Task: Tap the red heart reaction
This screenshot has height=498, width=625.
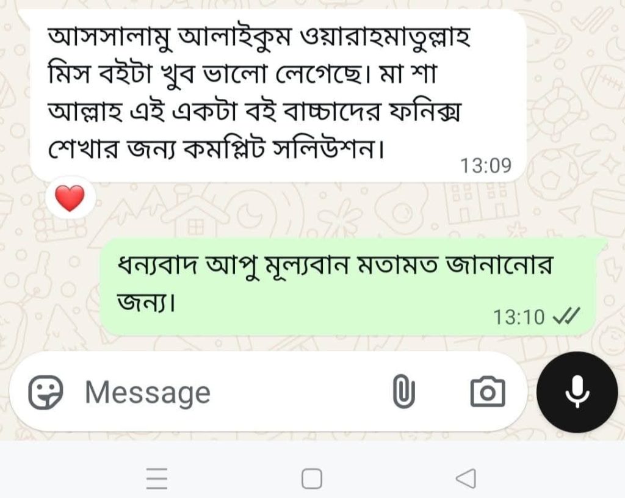Action: coord(70,198)
